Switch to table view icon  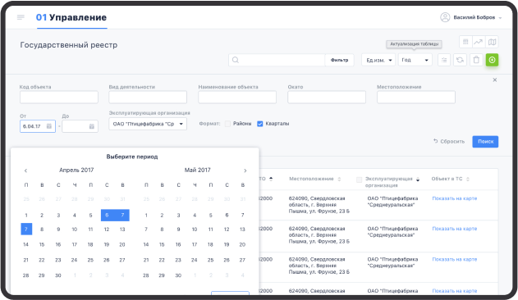pyautogui.click(x=465, y=42)
